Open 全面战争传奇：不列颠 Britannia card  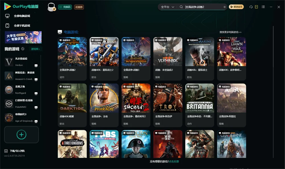[x=199, y=105]
